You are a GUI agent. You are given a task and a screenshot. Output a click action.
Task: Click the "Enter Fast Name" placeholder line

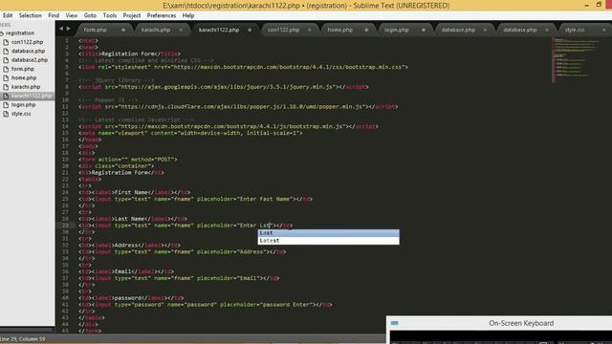pos(195,200)
